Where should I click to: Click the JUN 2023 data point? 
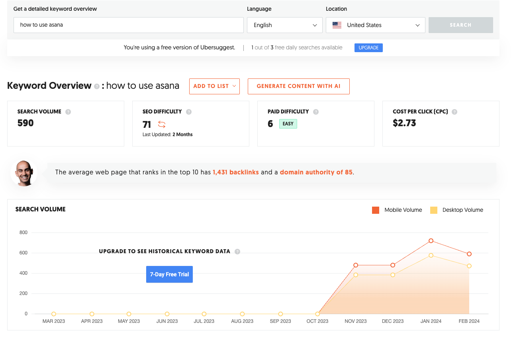tap(167, 314)
